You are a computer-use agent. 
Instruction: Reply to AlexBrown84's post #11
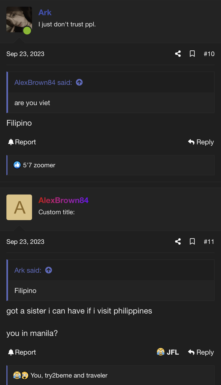tap(201, 352)
